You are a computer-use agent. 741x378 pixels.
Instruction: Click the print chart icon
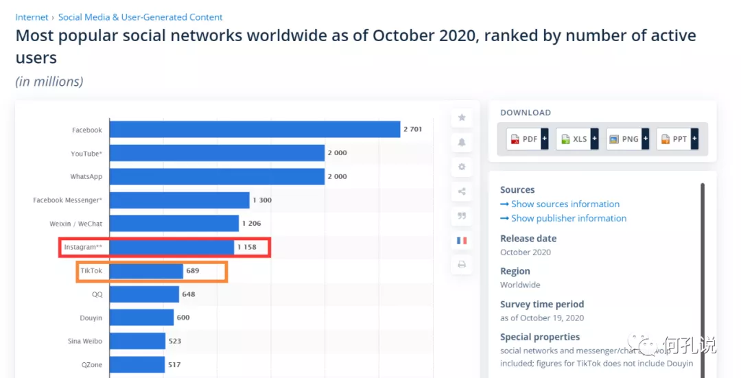tap(462, 265)
